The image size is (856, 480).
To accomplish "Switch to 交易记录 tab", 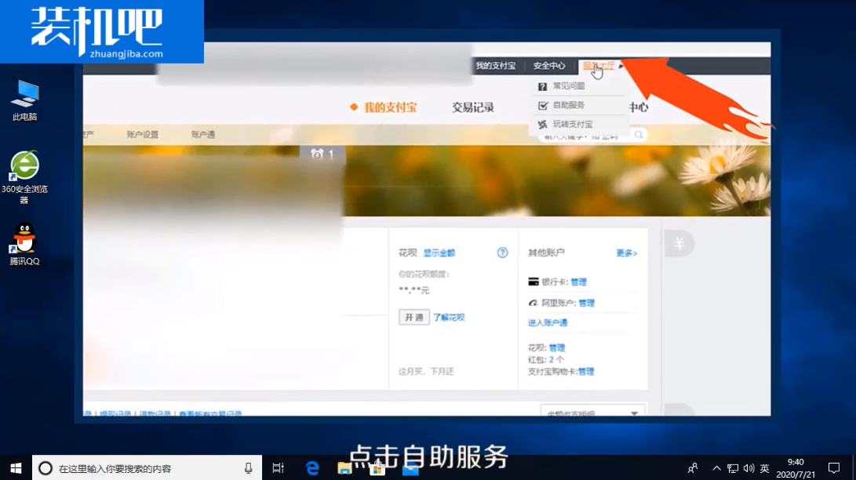I will click(473, 107).
